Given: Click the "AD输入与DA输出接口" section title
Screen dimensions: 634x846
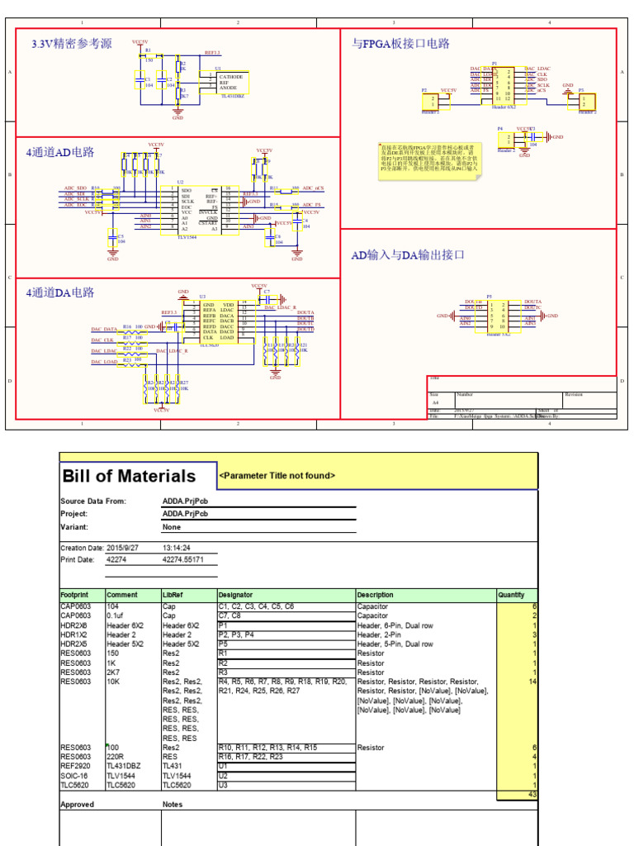Looking at the screenshot, I should 408,254.
